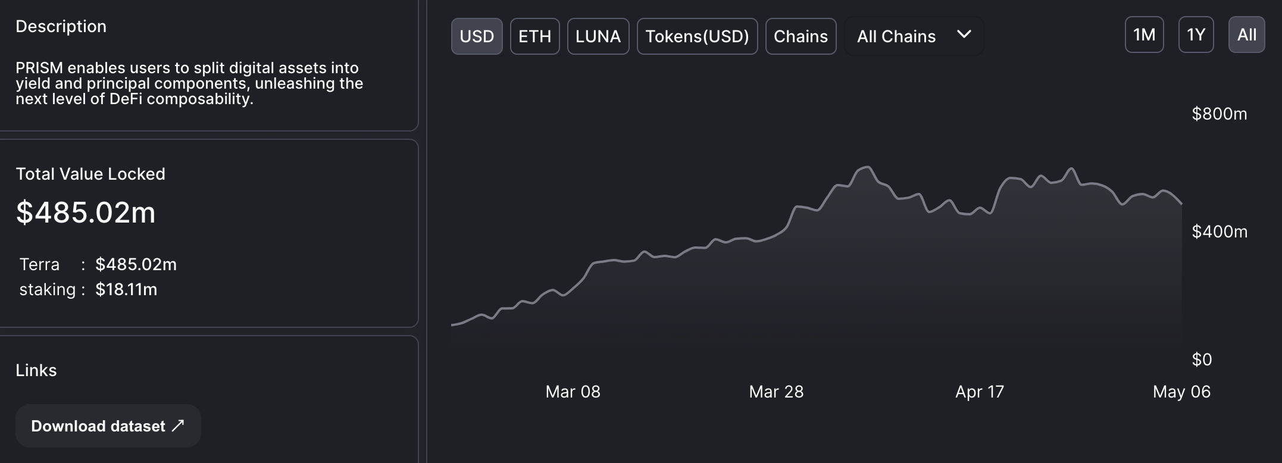Open the All Chains dropdown
The height and width of the screenshot is (463, 1282).
tap(914, 36)
